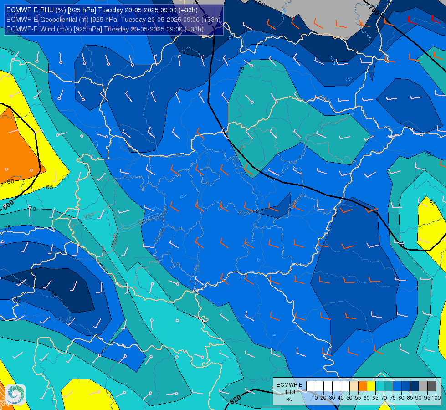
Task: Pick the beige 50-55% legend swatch
Action: click(354, 386)
